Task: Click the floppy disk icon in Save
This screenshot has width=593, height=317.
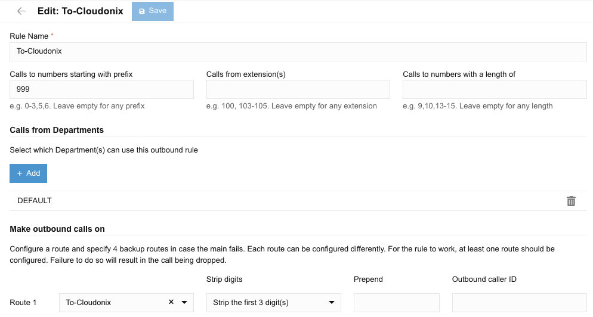Action: click(x=142, y=11)
